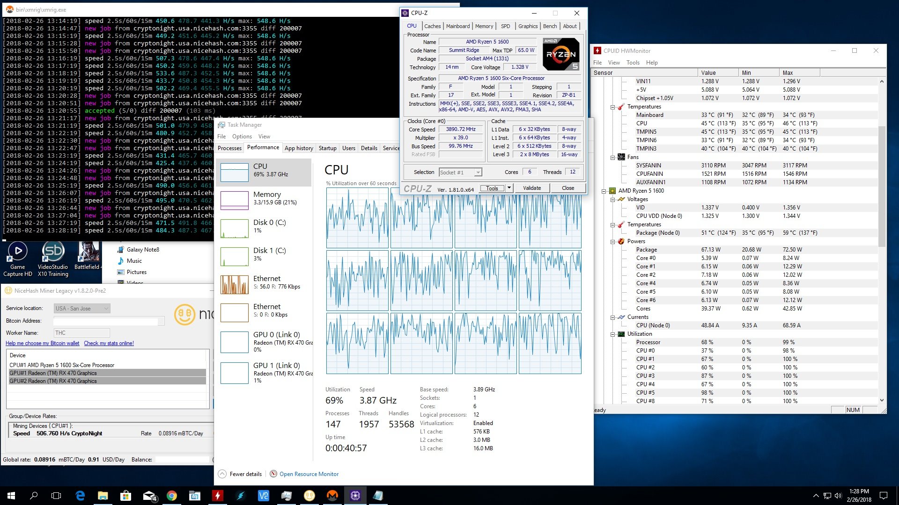Collapse the AMD Ryzen 5 1600 node
The height and width of the screenshot is (505, 899).
[x=604, y=191]
